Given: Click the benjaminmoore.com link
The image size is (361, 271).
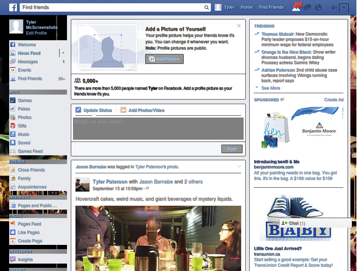Looking at the screenshot, I should [x=274, y=167].
